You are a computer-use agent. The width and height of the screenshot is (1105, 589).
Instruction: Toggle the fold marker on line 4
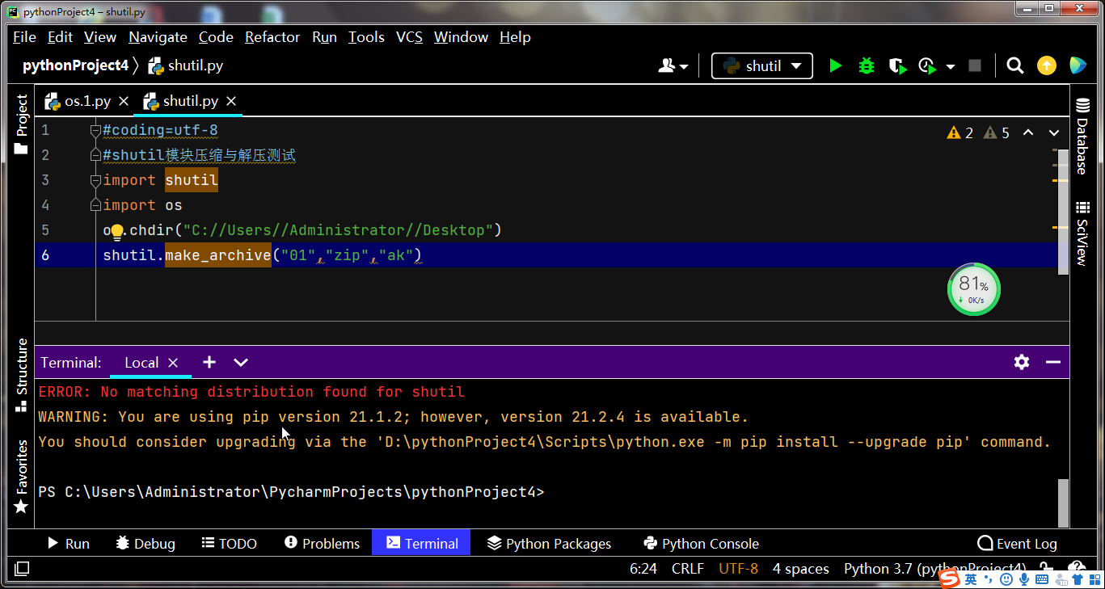coord(95,205)
